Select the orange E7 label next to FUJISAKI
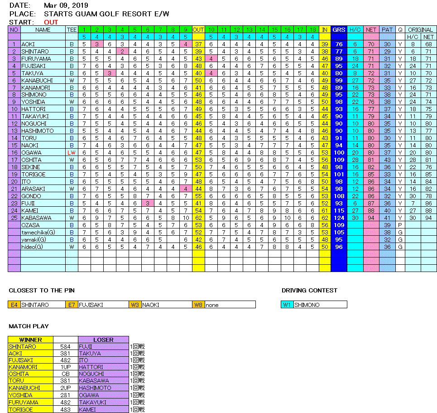437x413 pixels. pos(72,305)
